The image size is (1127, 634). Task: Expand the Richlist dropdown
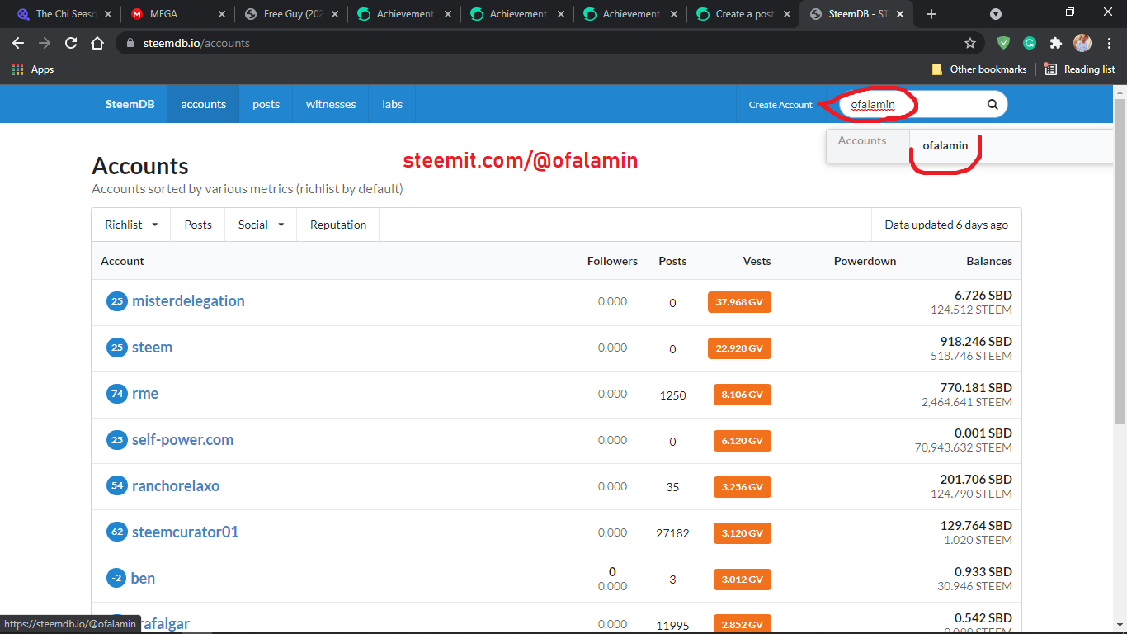pyautogui.click(x=131, y=225)
